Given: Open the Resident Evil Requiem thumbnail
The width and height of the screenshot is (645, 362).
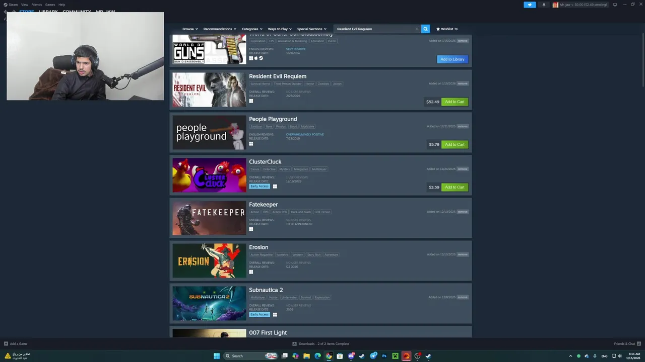Looking at the screenshot, I should coord(209,89).
